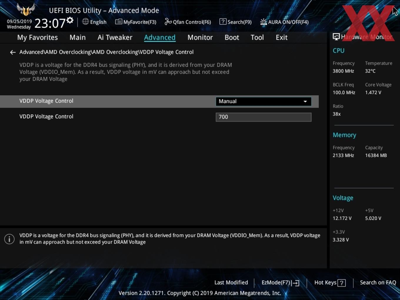Click CPU temperature value 32°C

pos(370,71)
